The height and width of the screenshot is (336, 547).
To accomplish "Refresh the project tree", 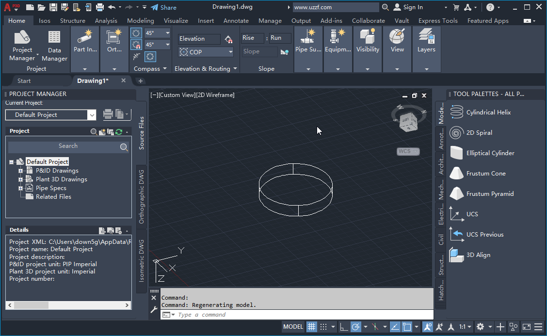I will [x=119, y=131].
